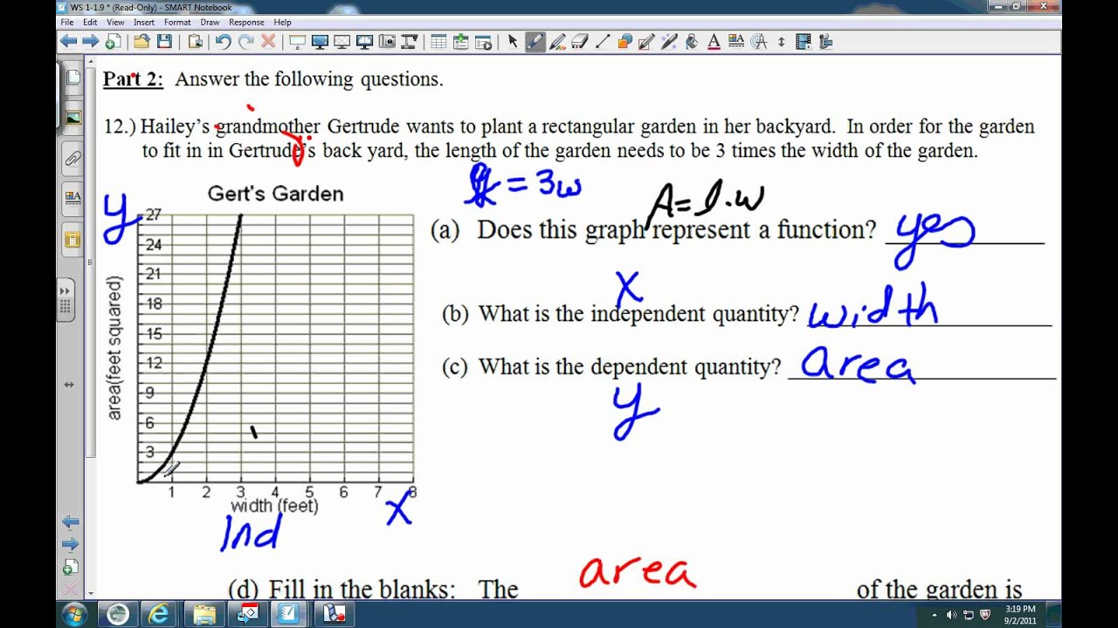Open the Add-ons side tab
Image resolution: width=1118 pixels, height=628 pixels.
click(72, 238)
